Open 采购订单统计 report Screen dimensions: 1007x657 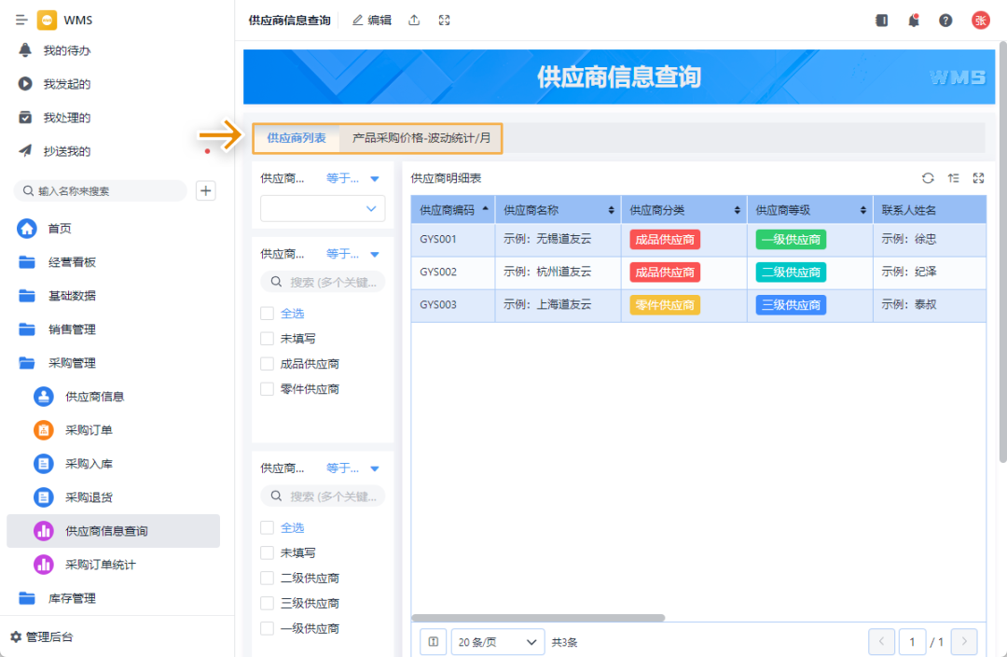click(x=100, y=565)
